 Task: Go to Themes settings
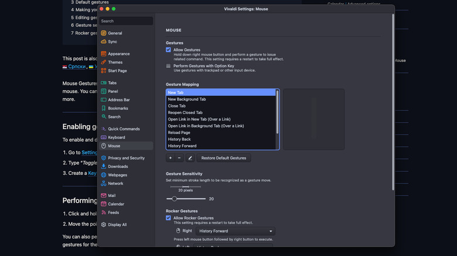point(115,62)
